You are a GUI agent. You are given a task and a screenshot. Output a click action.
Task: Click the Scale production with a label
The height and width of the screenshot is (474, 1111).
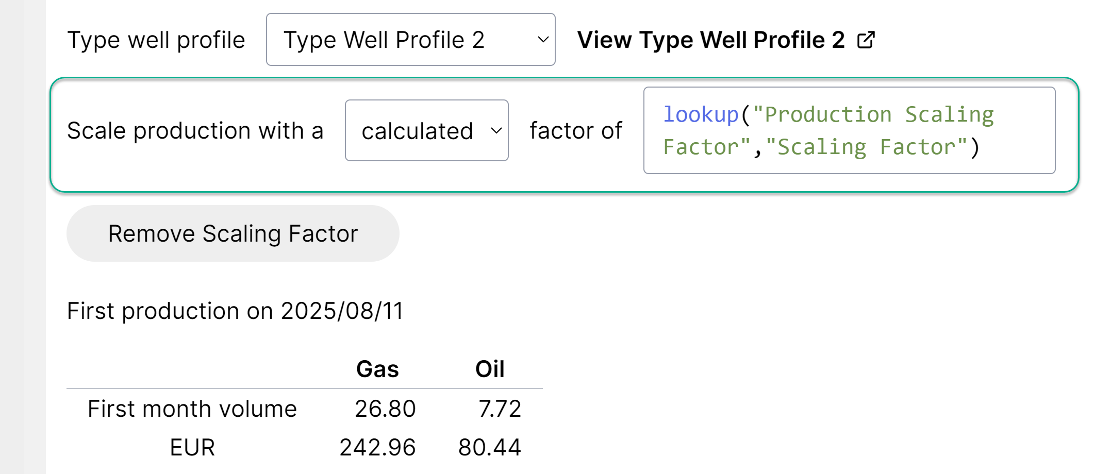[195, 131]
